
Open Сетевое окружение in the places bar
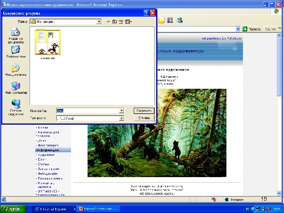[16, 108]
